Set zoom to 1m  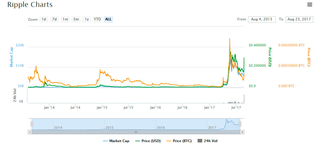(x=65, y=19)
